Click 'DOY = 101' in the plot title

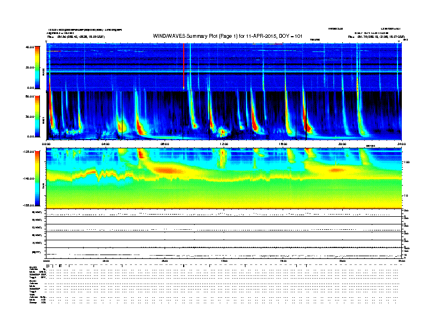pos(290,36)
